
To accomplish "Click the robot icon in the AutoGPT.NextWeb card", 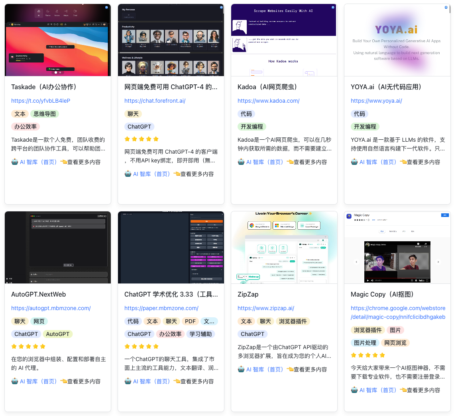I will pos(15,381).
